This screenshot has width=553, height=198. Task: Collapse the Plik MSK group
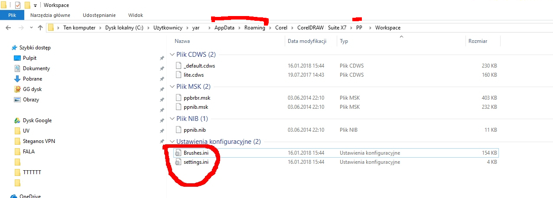(172, 87)
